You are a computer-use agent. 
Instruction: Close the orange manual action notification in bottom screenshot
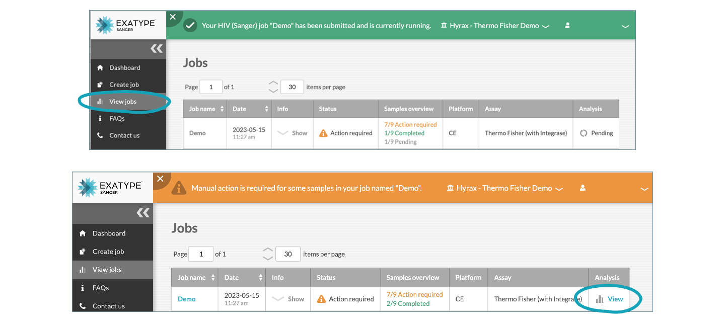point(160,179)
